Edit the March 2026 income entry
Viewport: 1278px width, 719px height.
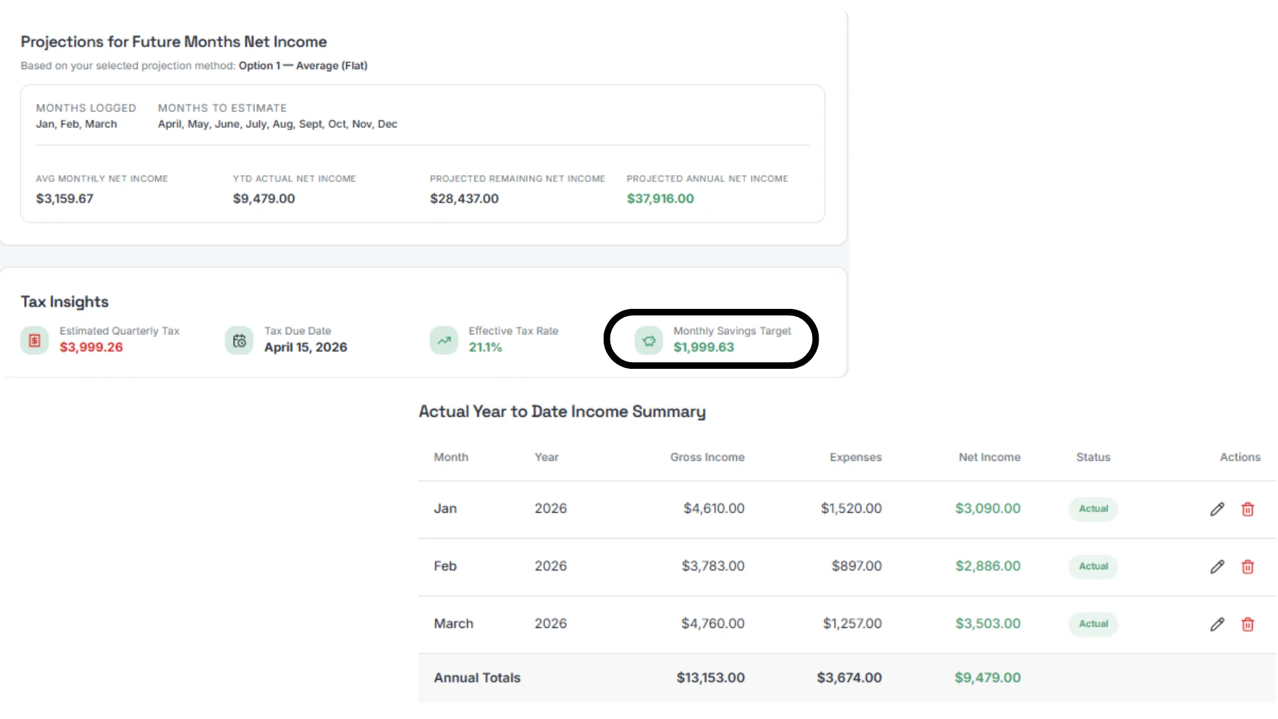click(1217, 624)
